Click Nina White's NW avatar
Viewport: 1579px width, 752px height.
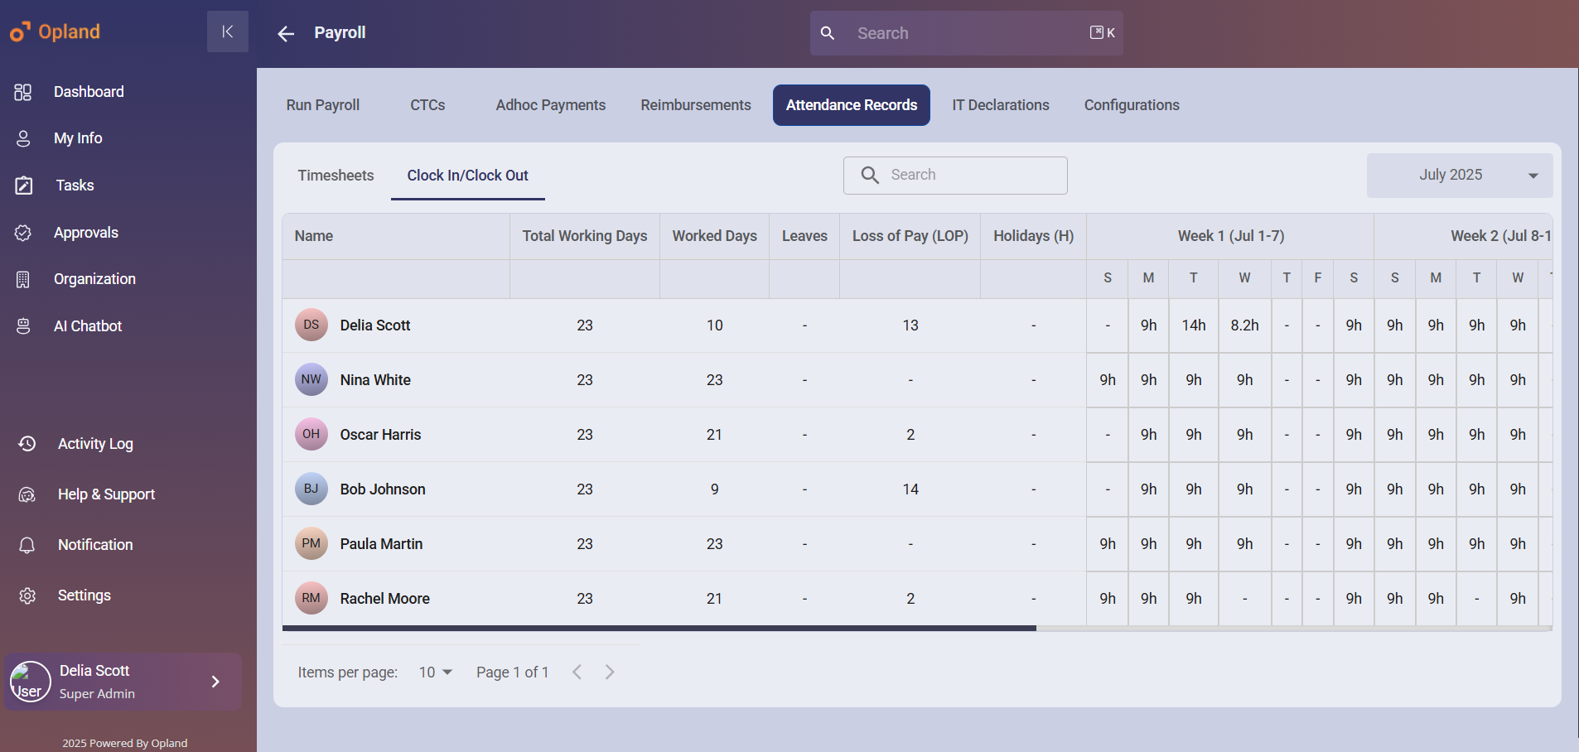pyautogui.click(x=311, y=379)
